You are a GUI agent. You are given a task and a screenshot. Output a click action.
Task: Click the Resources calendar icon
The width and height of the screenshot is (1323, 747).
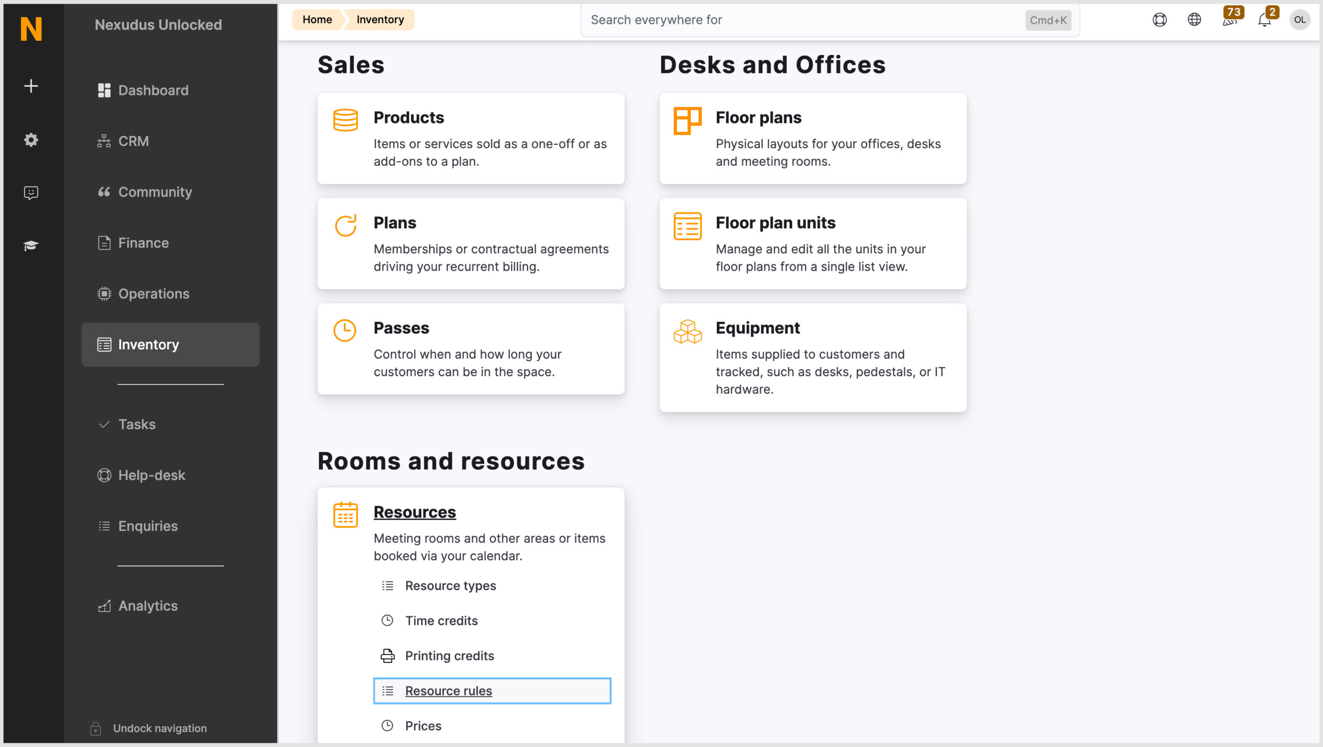[x=346, y=515]
